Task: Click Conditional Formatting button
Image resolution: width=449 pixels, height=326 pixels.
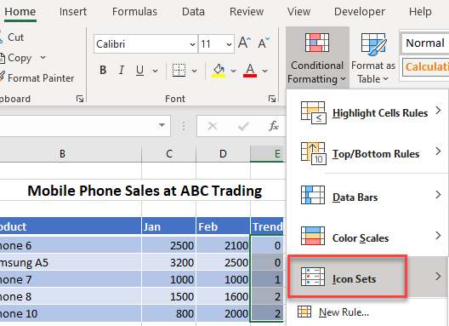Action: (x=317, y=58)
